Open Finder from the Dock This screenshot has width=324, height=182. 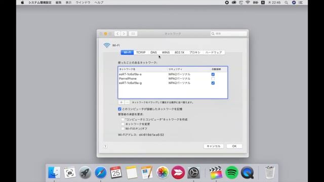(x=54, y=172)
